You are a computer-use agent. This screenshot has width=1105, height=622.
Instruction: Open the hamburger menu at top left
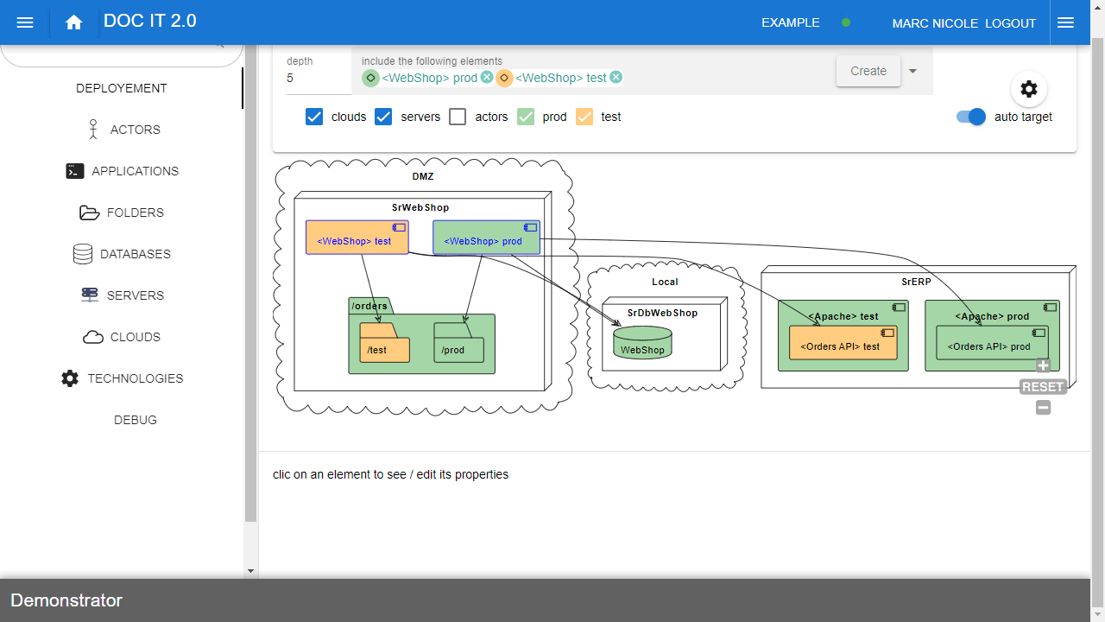pyautogui.click(x=25, y=22)
